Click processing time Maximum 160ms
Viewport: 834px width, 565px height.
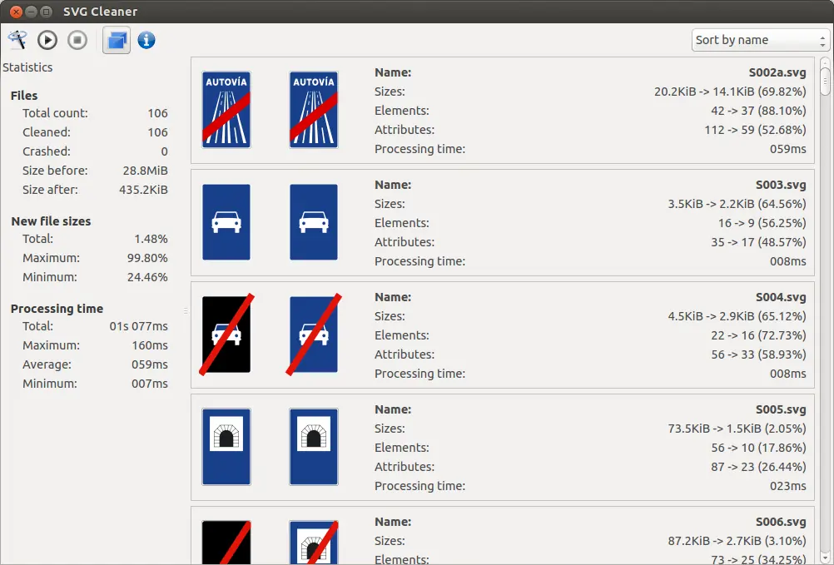(x=150, y=345)
